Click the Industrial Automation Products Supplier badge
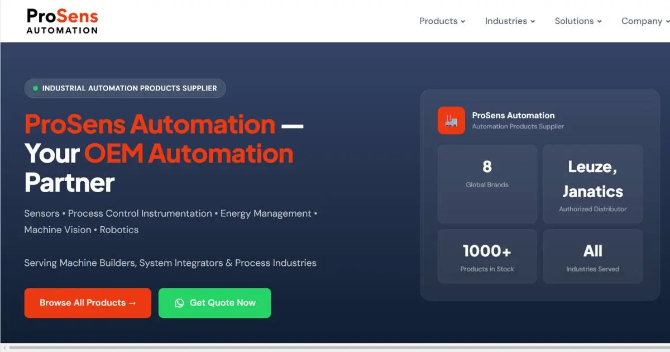The image size is (670, 352). (125, 88)
